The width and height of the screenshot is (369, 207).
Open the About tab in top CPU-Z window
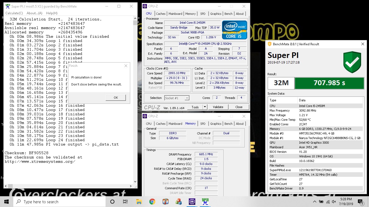click(x=240, y=14)
